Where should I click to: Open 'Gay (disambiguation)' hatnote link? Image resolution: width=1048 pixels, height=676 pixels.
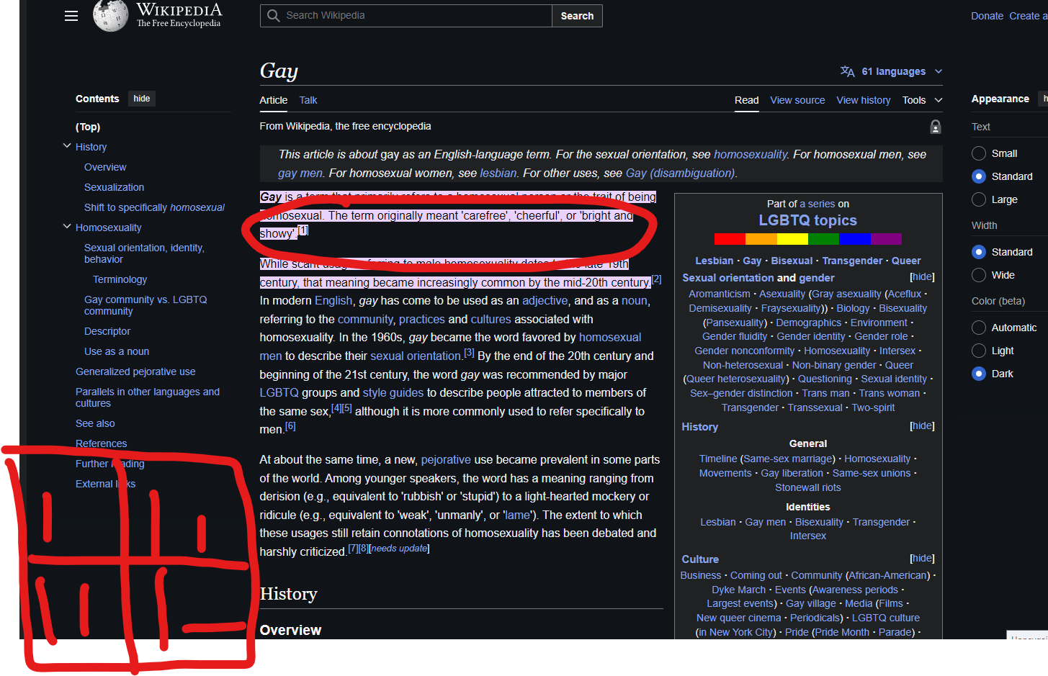pyautogui.click(x=680, y=173)
